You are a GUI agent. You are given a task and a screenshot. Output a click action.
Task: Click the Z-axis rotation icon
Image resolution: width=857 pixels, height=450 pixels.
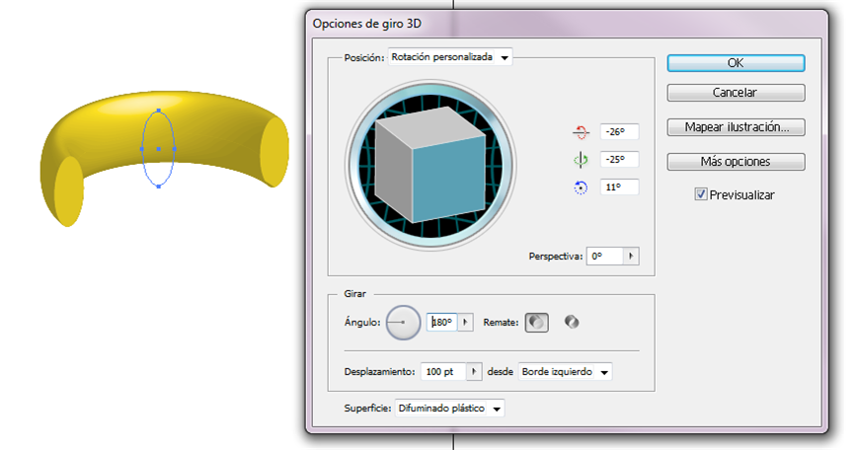click(x=580, y=187)
